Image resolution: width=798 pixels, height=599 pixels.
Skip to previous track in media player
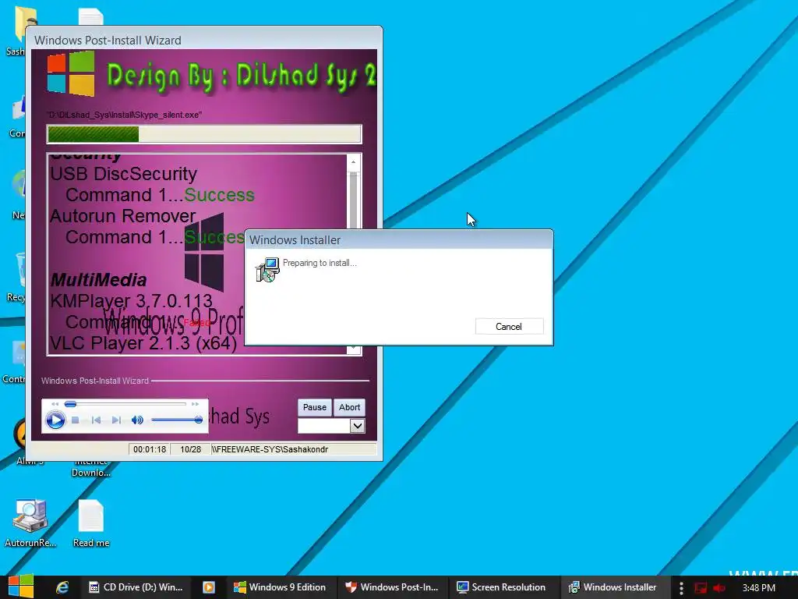pos(96,420)
